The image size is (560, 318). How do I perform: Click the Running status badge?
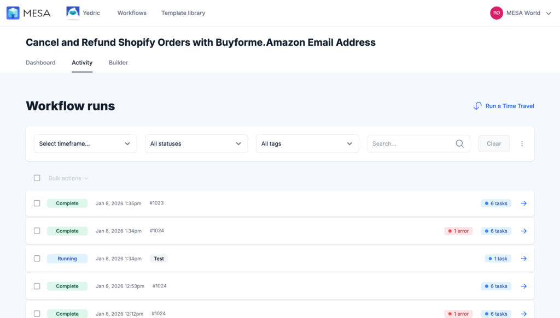67,259
